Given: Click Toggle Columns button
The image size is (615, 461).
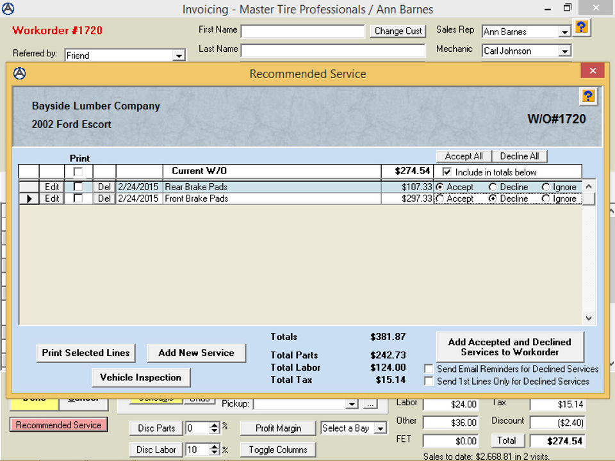Looking at the screenshot, I should 278,449.
